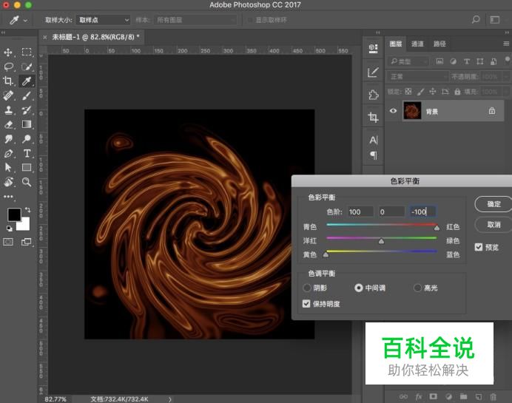Swap foreground and background colors

(28, 209)
